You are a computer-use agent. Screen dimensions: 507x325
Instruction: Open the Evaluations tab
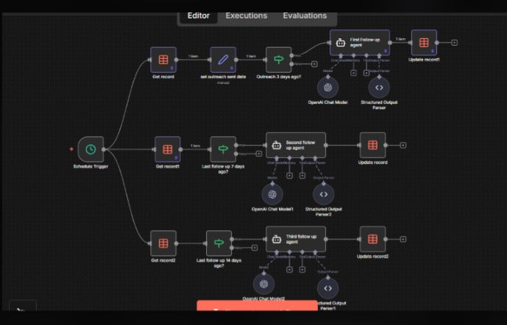(305, 16)
